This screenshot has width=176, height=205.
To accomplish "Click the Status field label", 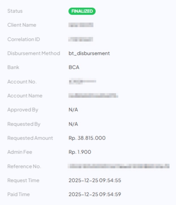I will click(x=15, y=11).
